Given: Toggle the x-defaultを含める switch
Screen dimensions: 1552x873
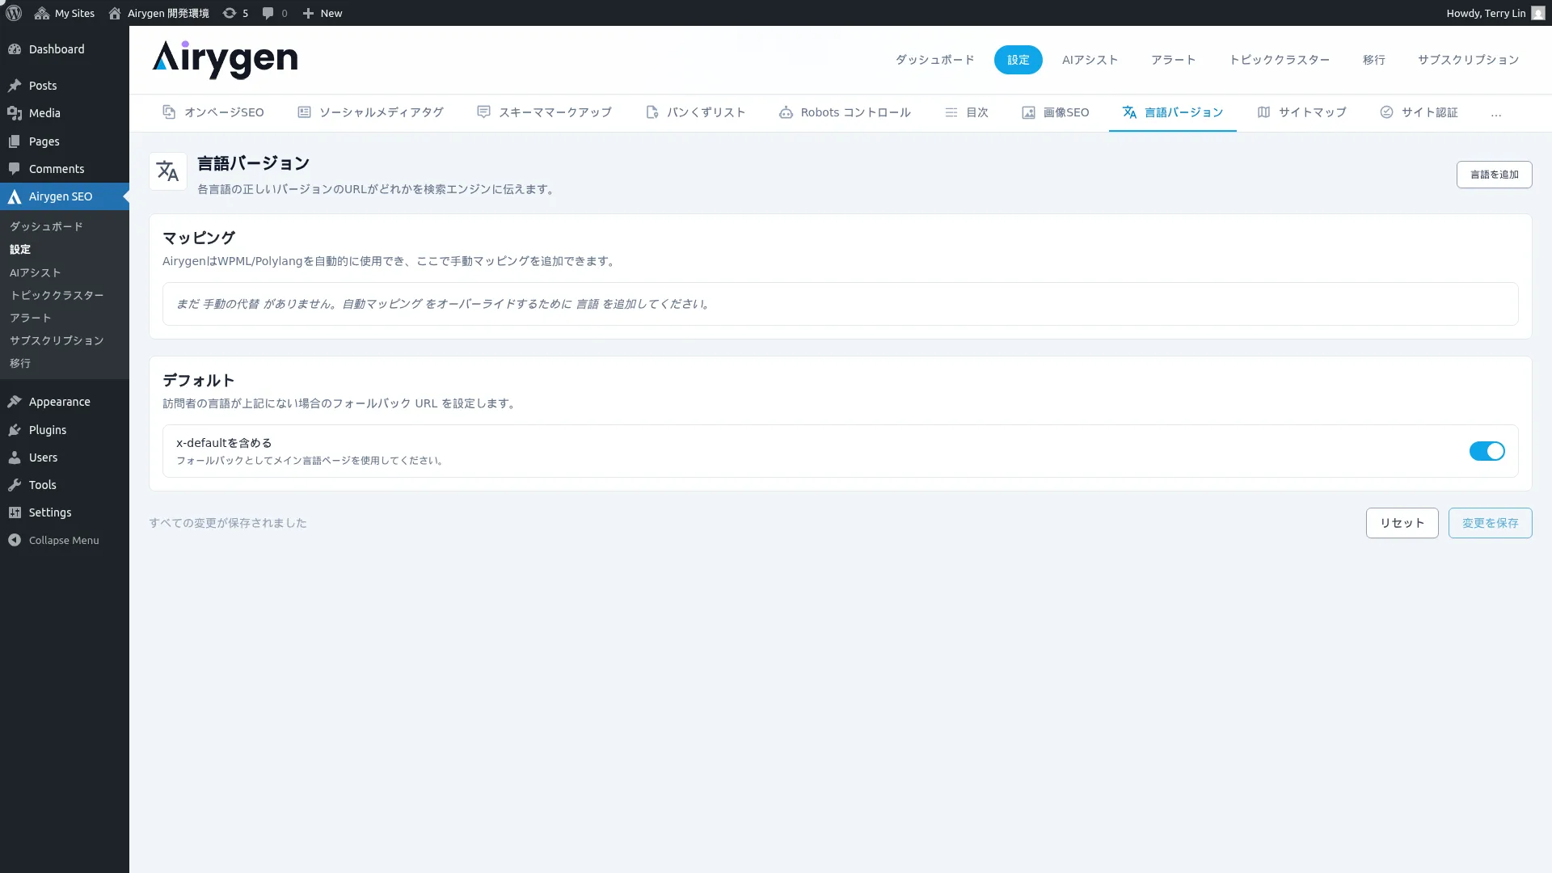Looking at the screenshot, I should tap(1487, 451).
